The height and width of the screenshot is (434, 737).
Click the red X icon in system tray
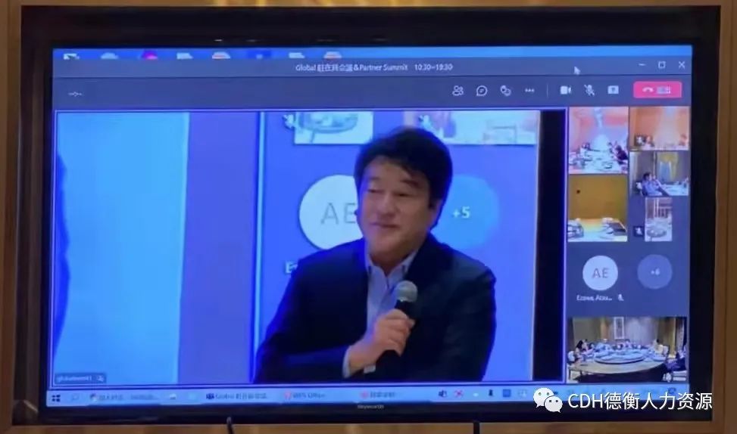coord(458,394)
